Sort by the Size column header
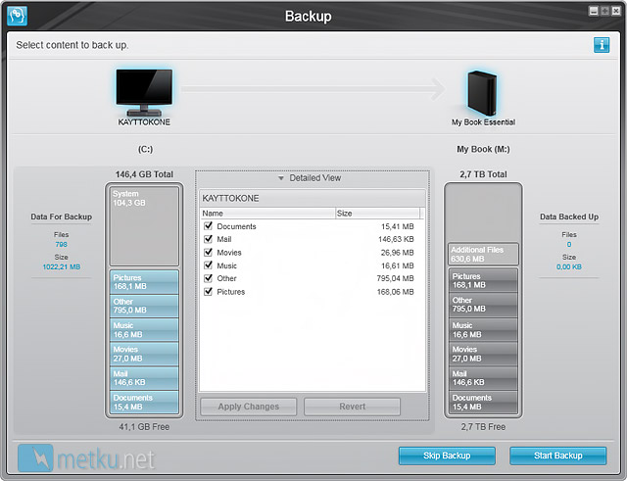The image size is (627, 481). coord(377,214)
